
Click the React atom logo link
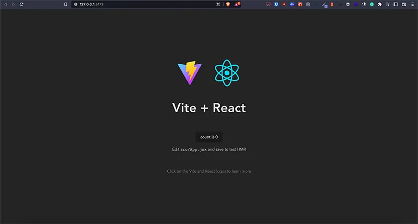click(227, 73)
